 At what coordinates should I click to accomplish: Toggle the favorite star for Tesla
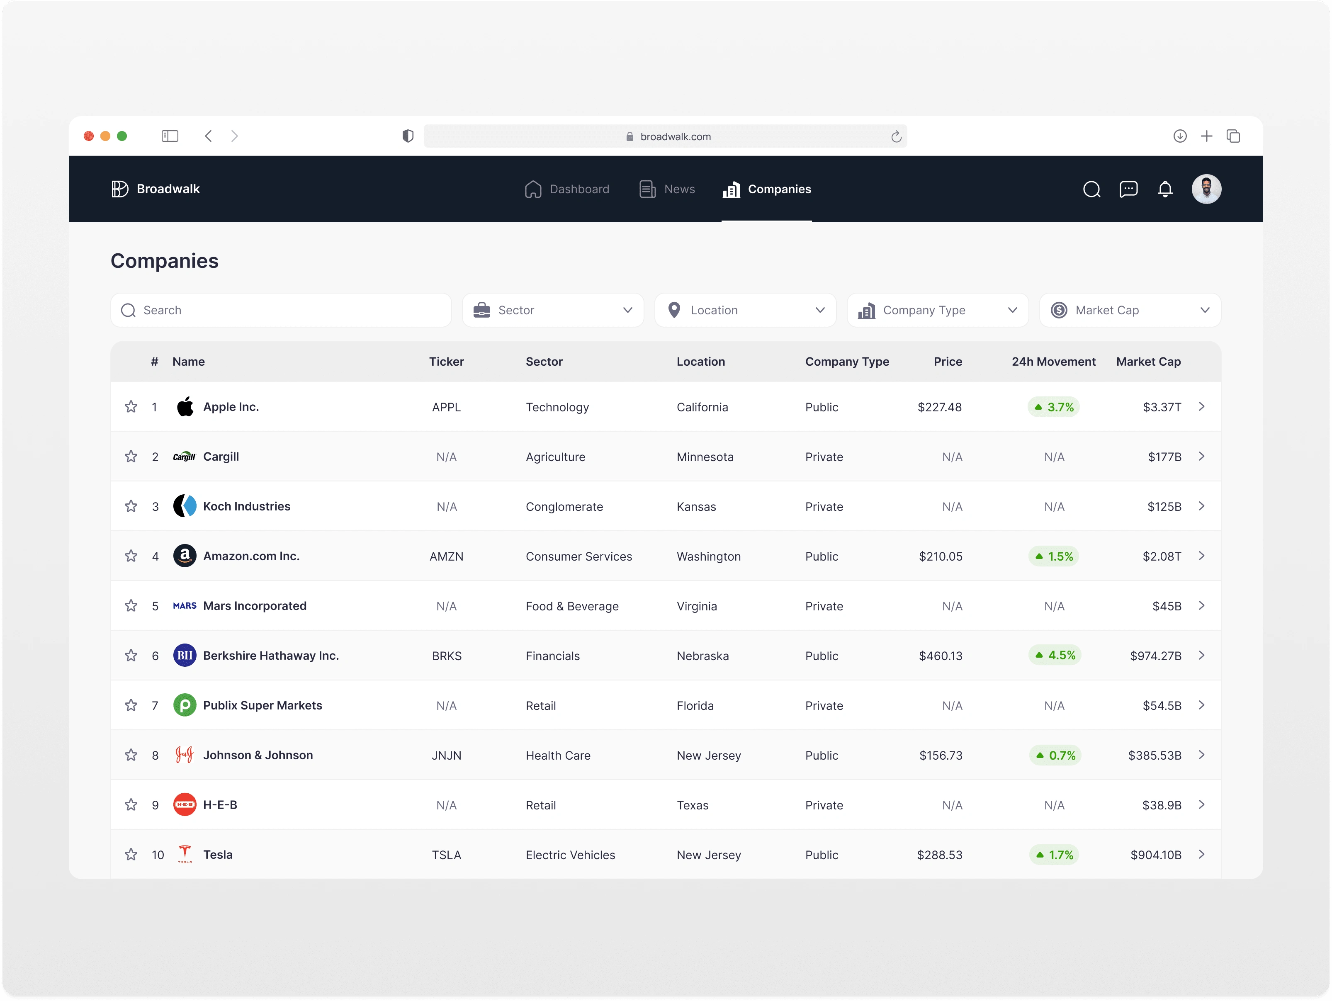click(x=131, y=854)
